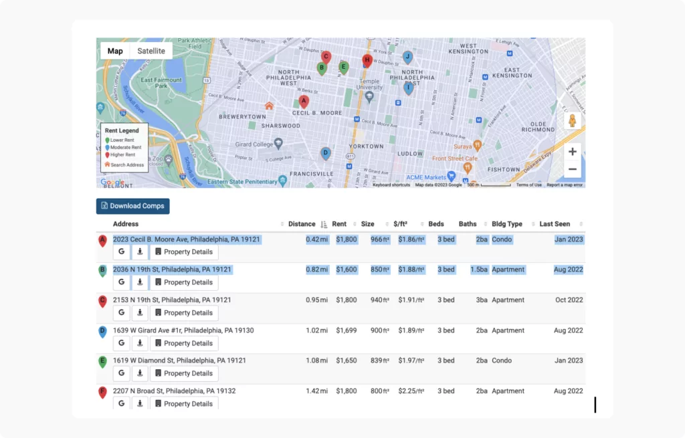Zoom in on the map
The height and width of the screenshot is (438, 685).
pyautogui.click(x=573, y=152)
